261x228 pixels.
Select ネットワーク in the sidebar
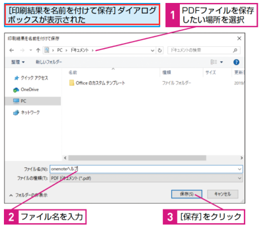[27, 113]
